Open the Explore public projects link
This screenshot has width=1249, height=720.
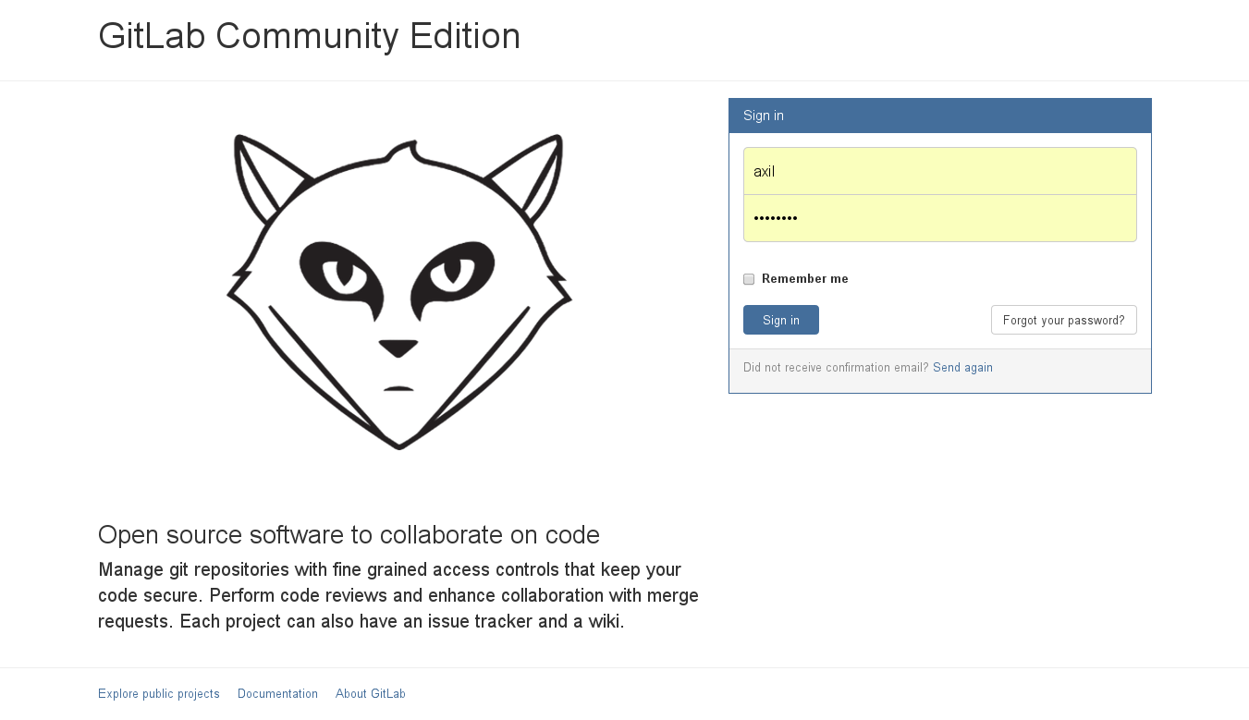click(159, 694)
